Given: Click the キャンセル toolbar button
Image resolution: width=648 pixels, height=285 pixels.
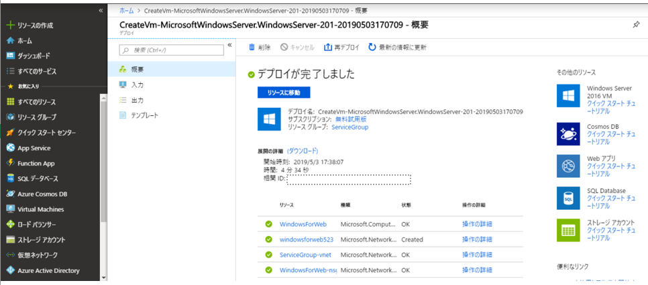Looking at the screenshot, I should coord(297,47).
